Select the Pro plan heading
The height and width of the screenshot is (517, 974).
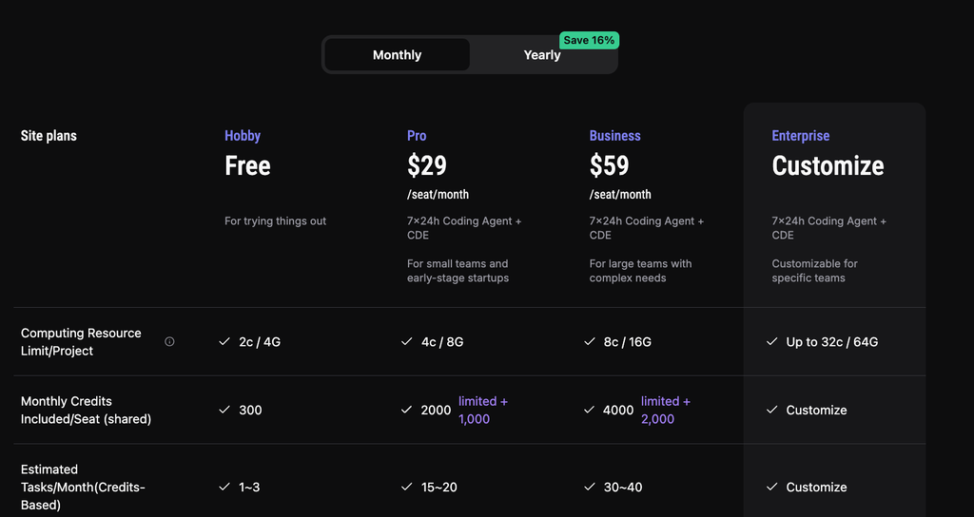point(417,135)
